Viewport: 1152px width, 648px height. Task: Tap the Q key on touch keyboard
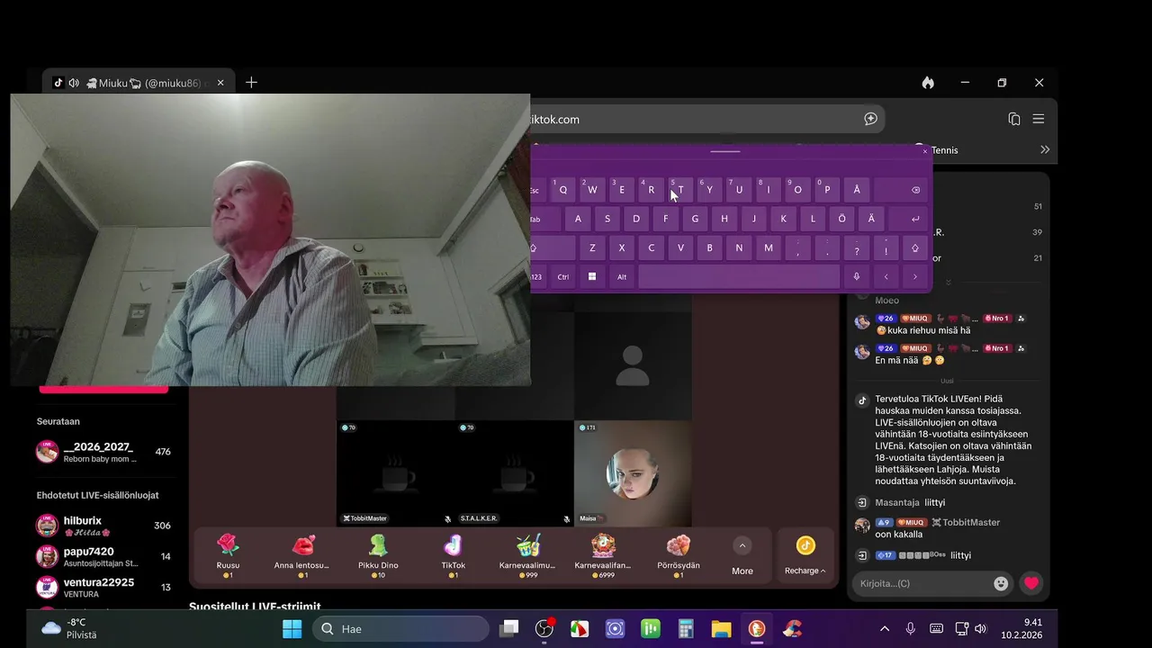(x=563, y=190)
